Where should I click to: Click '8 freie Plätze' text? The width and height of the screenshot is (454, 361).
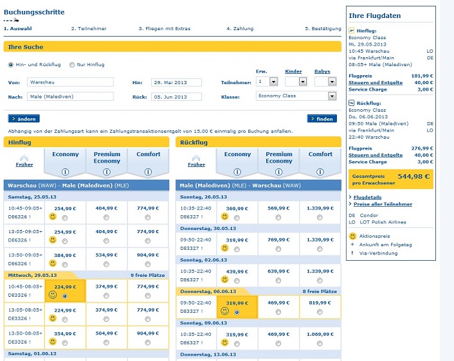click(x=320, y=291)
